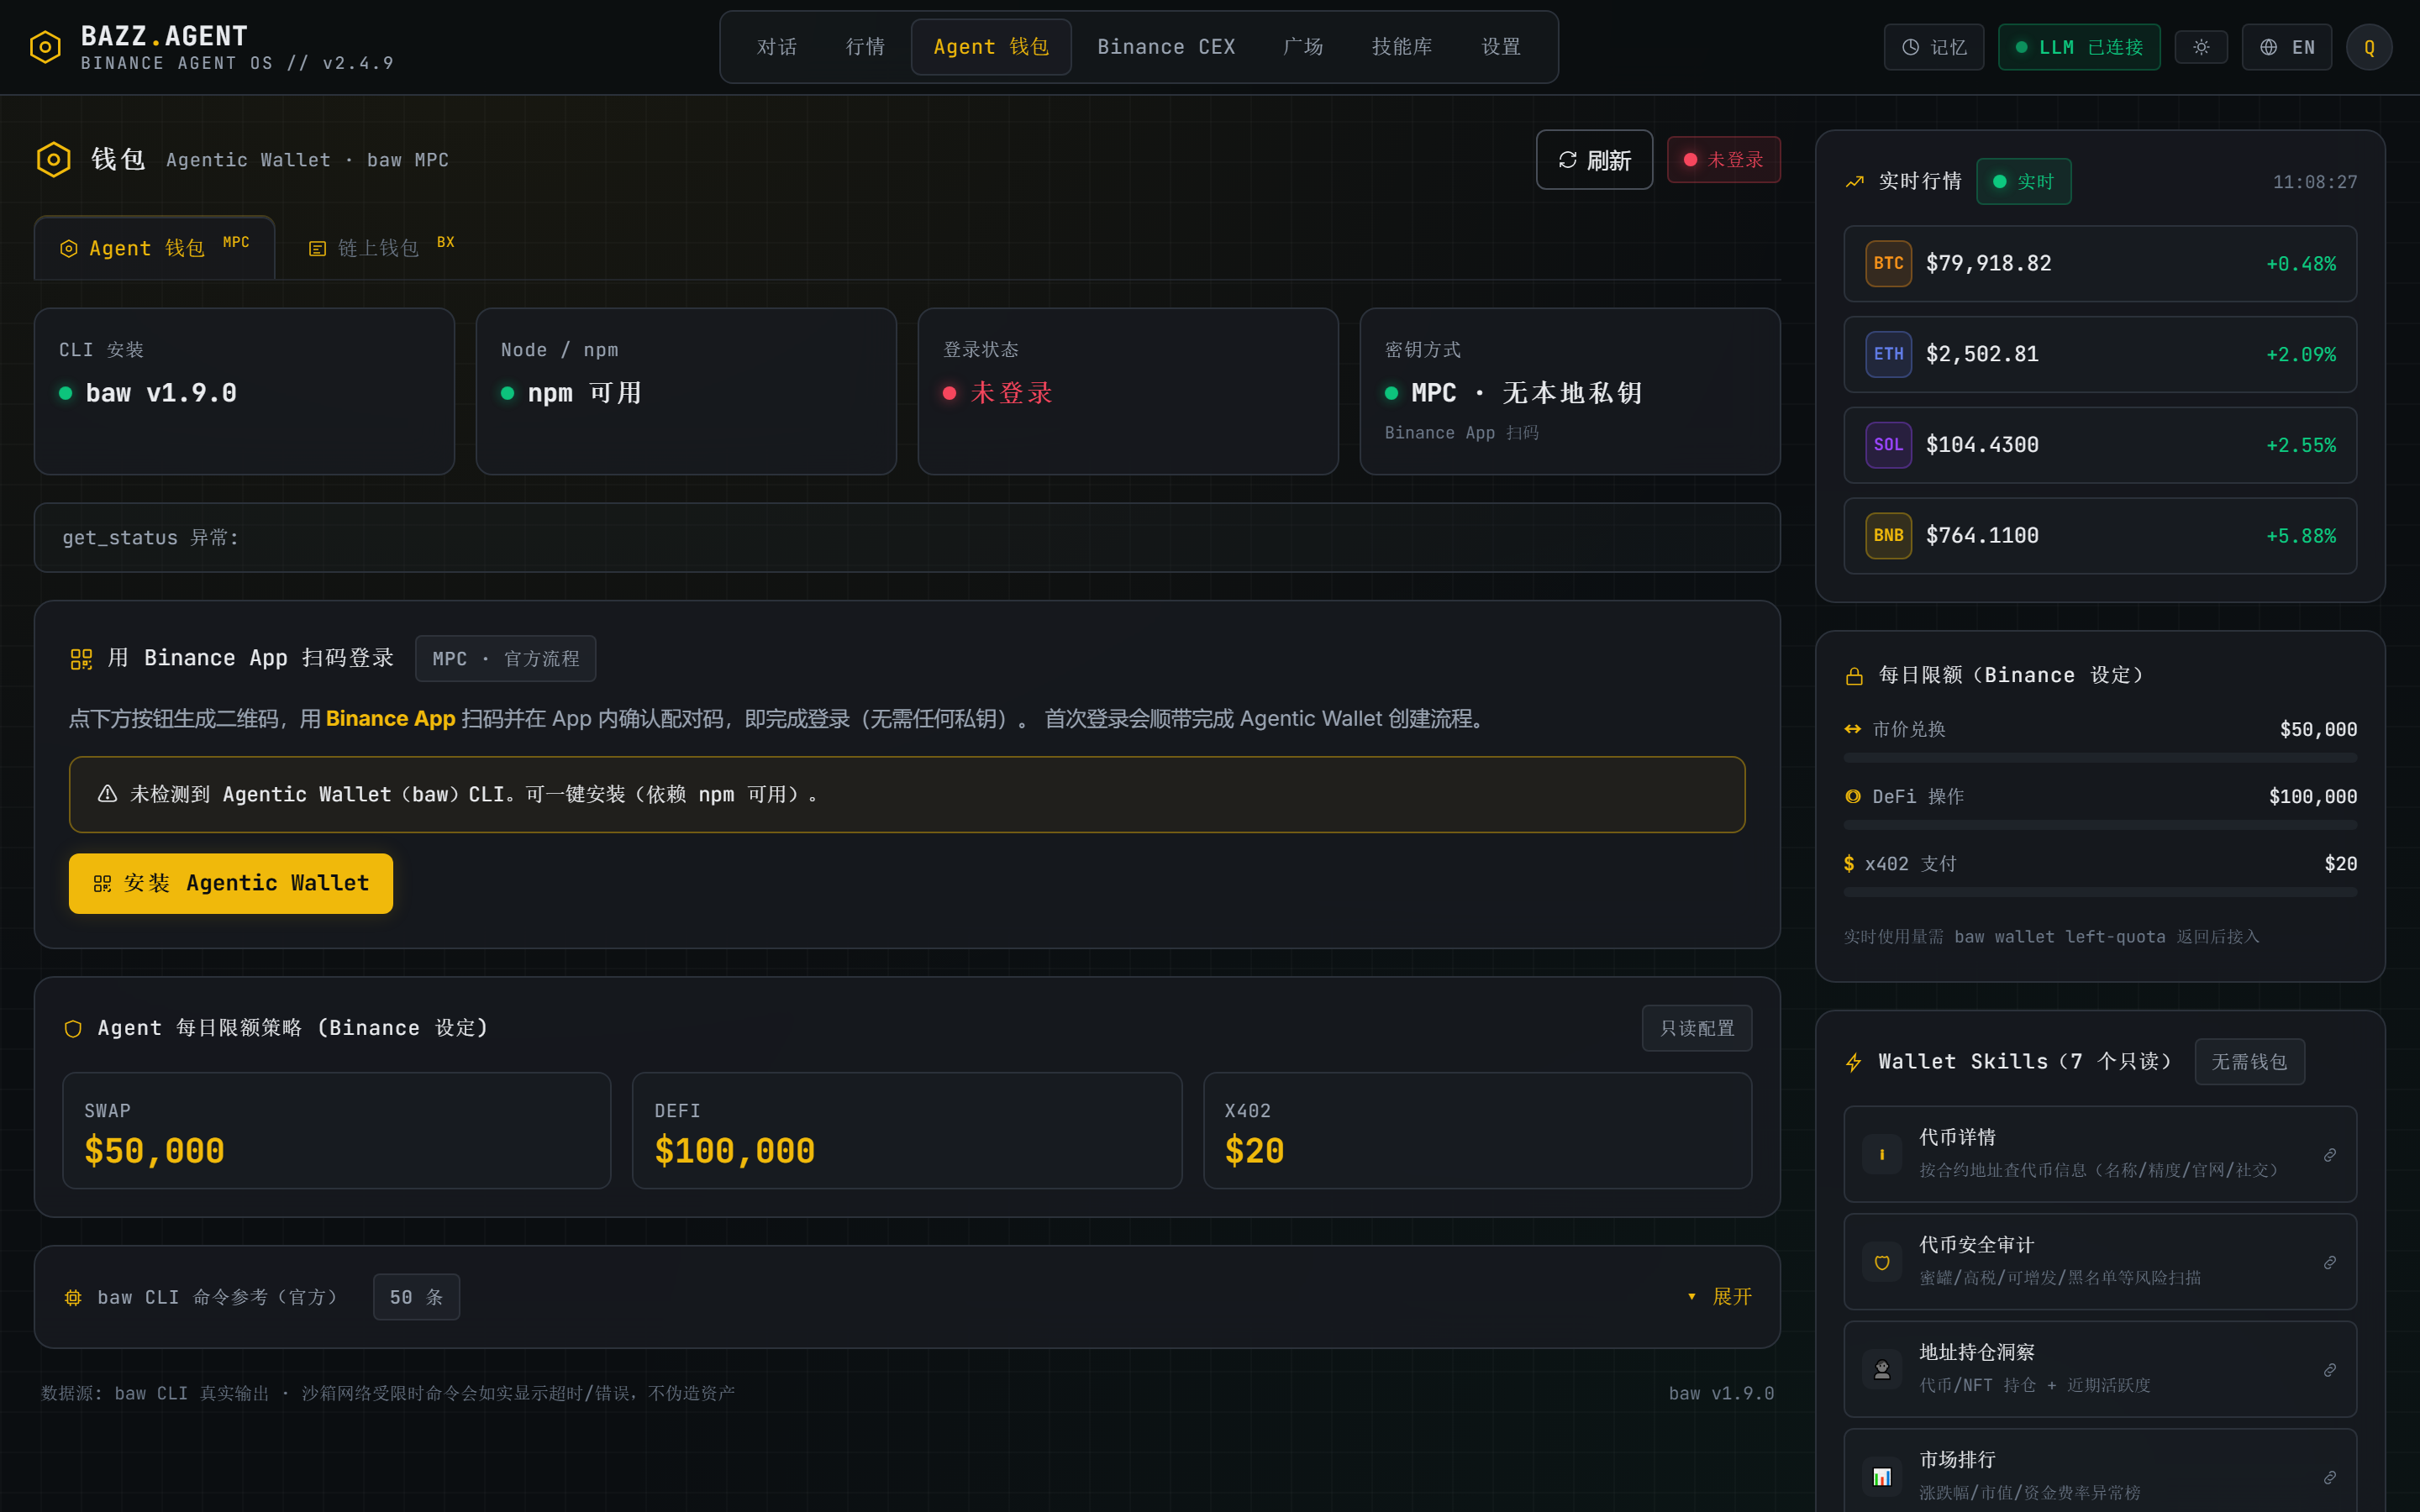
Task: Click the chip icon beside baw CLI 命令参考
Action: 73,1298
